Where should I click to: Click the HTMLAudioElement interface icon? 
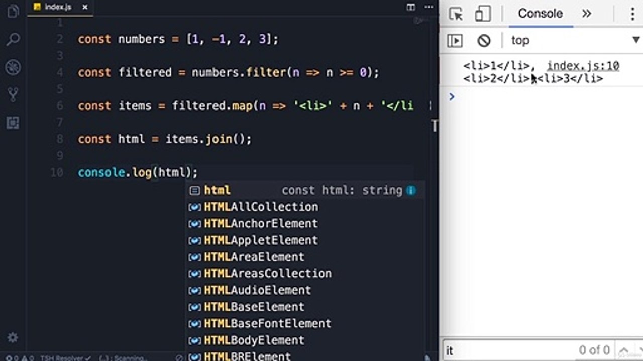point(194,290)
